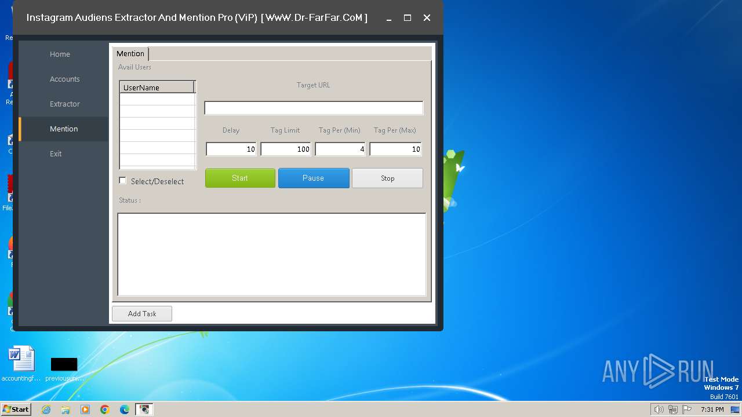Select the accountingF... Word document icon

(21, 364)
